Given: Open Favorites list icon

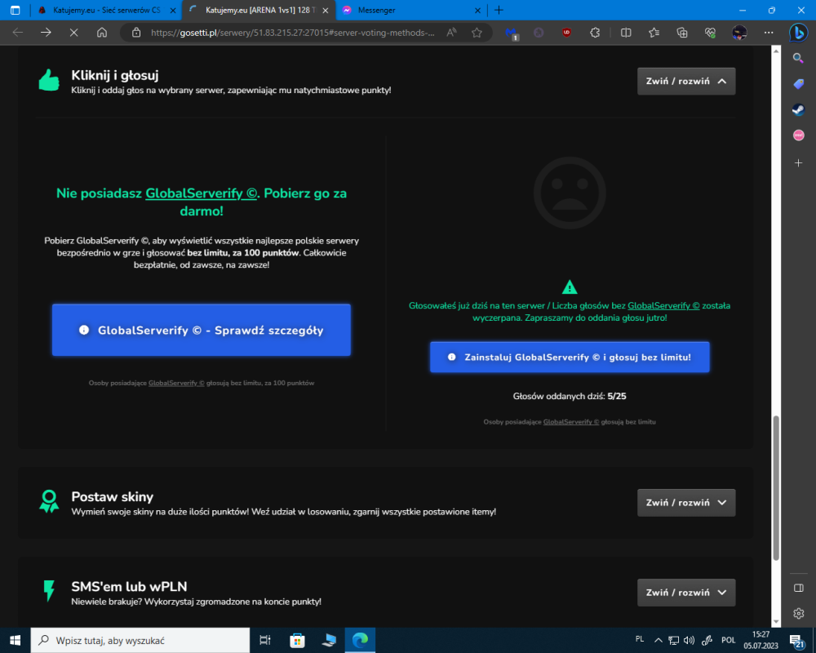Looking at the screenshot, I should tap(654, 33).
